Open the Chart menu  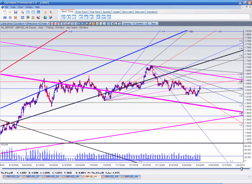pos(21,7)
